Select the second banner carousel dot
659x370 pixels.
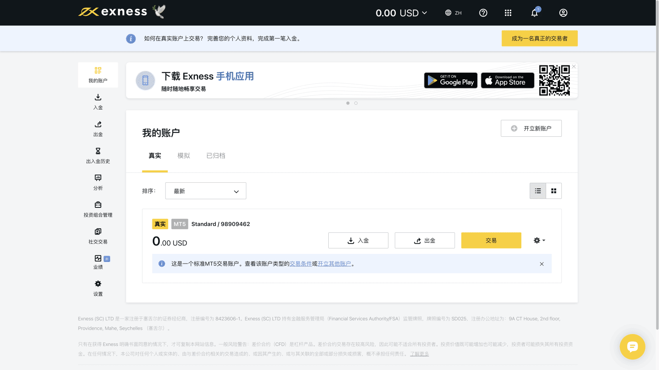[356, 103]
